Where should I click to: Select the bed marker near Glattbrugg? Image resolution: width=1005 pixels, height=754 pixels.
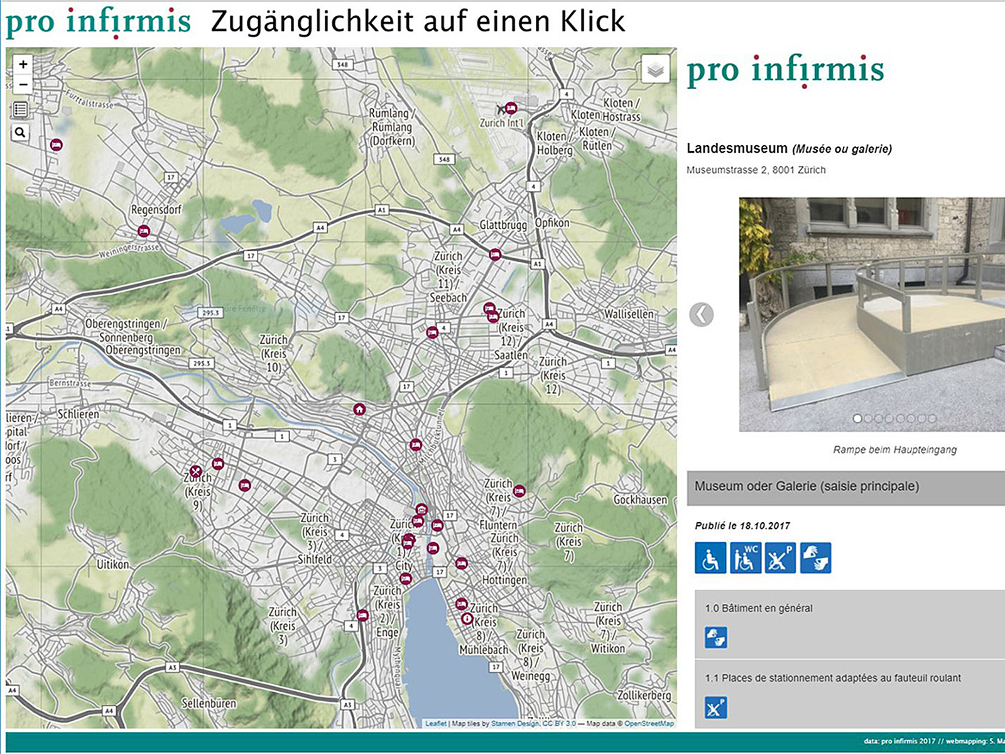[495, 254]
